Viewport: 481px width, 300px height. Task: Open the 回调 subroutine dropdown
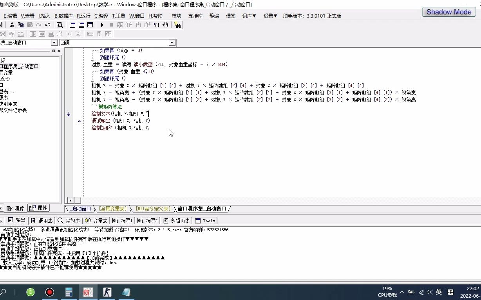[x=172, y=43]
